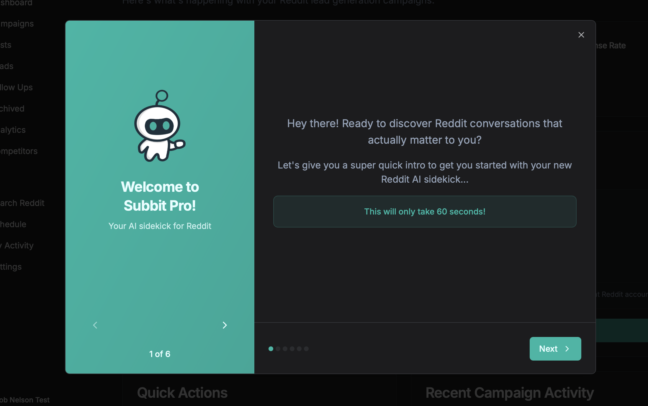Image resolution: width=648 pixels, height=406 pixels.
Task: Go to Search Reddit in sidebar
Action: 22,203
